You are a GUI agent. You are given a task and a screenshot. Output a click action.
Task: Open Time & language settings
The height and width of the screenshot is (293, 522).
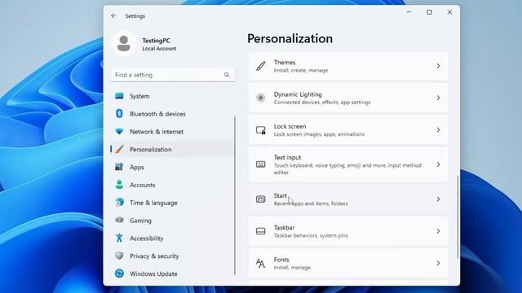coord(172,203)
